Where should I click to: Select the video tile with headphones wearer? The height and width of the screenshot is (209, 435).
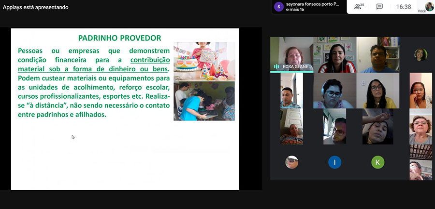334,91
